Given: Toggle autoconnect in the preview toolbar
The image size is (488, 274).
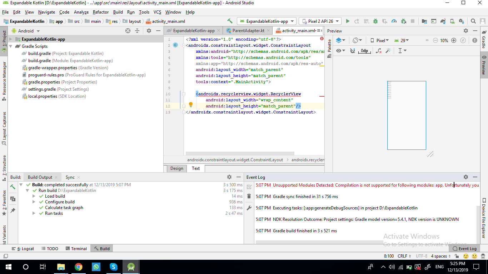Looking at the screenshot, I should point(353,51).
